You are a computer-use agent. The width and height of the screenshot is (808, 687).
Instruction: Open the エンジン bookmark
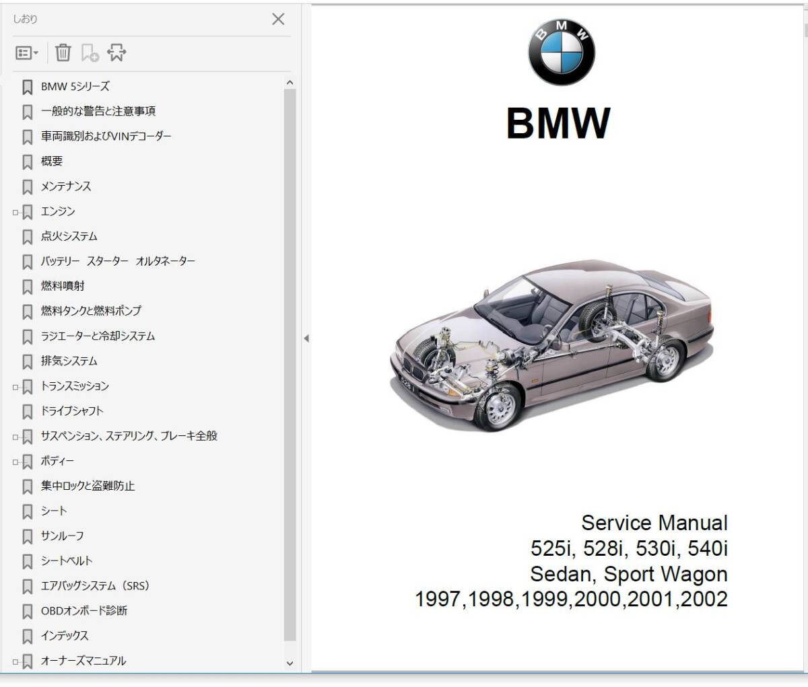coord(58,211)
